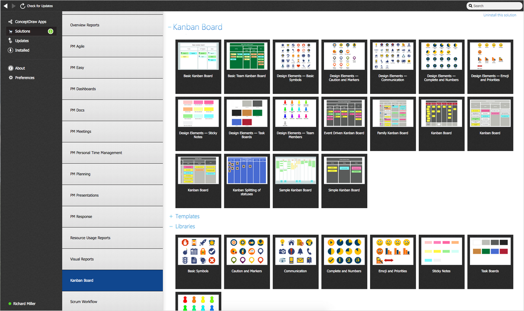Viewport: 524px width, 311px height.
Task: Open the Emoji and Priorities library
Action: point(393,262)
